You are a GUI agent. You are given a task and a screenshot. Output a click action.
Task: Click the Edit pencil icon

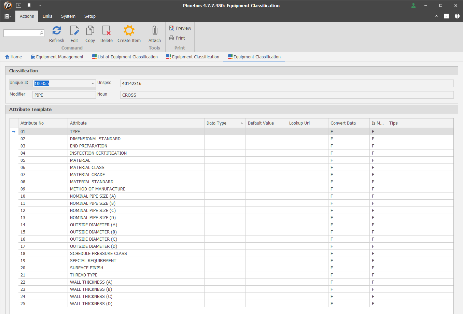(74, 31)
